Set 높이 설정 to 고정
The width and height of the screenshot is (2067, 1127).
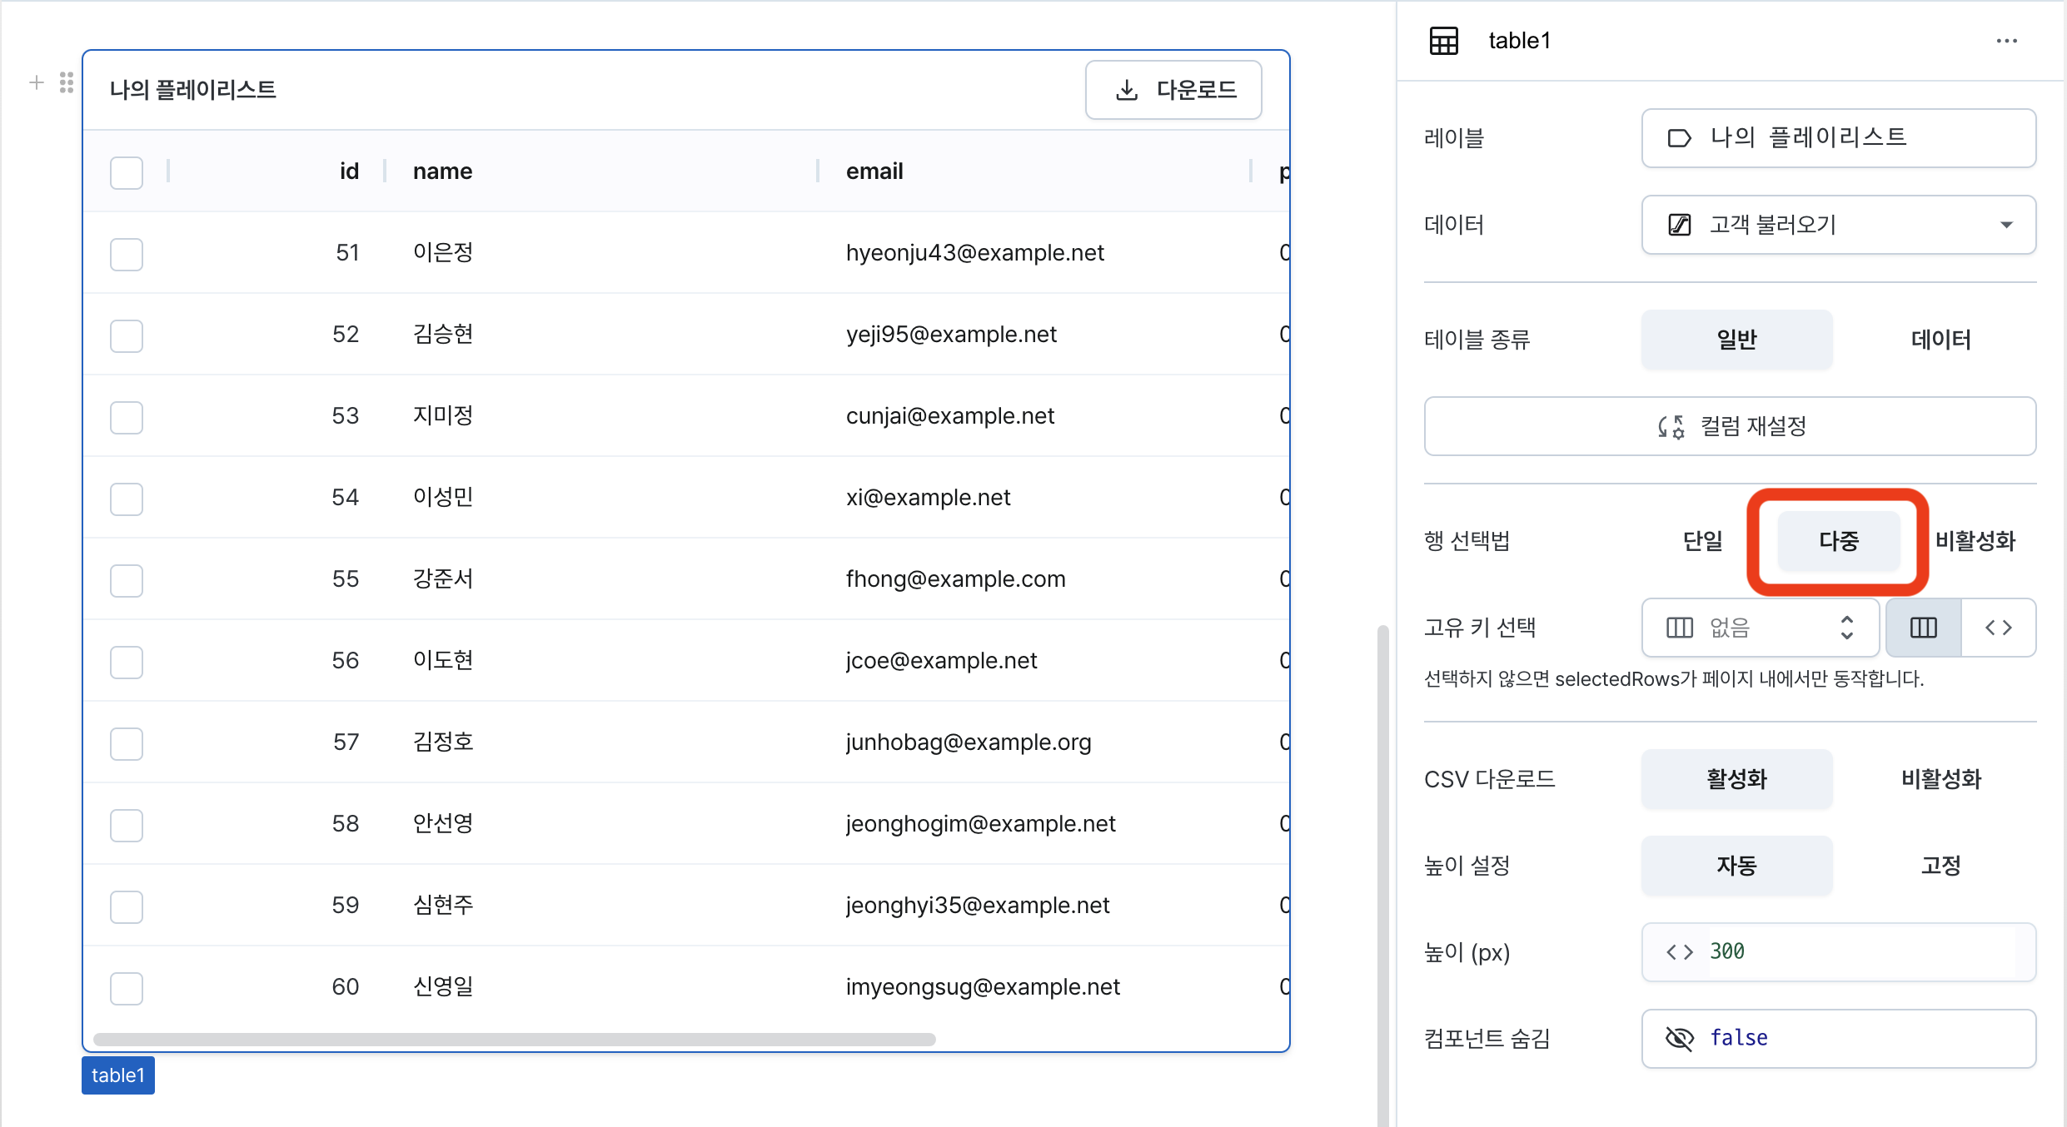pyautogui.click(x=1940, y=866)
